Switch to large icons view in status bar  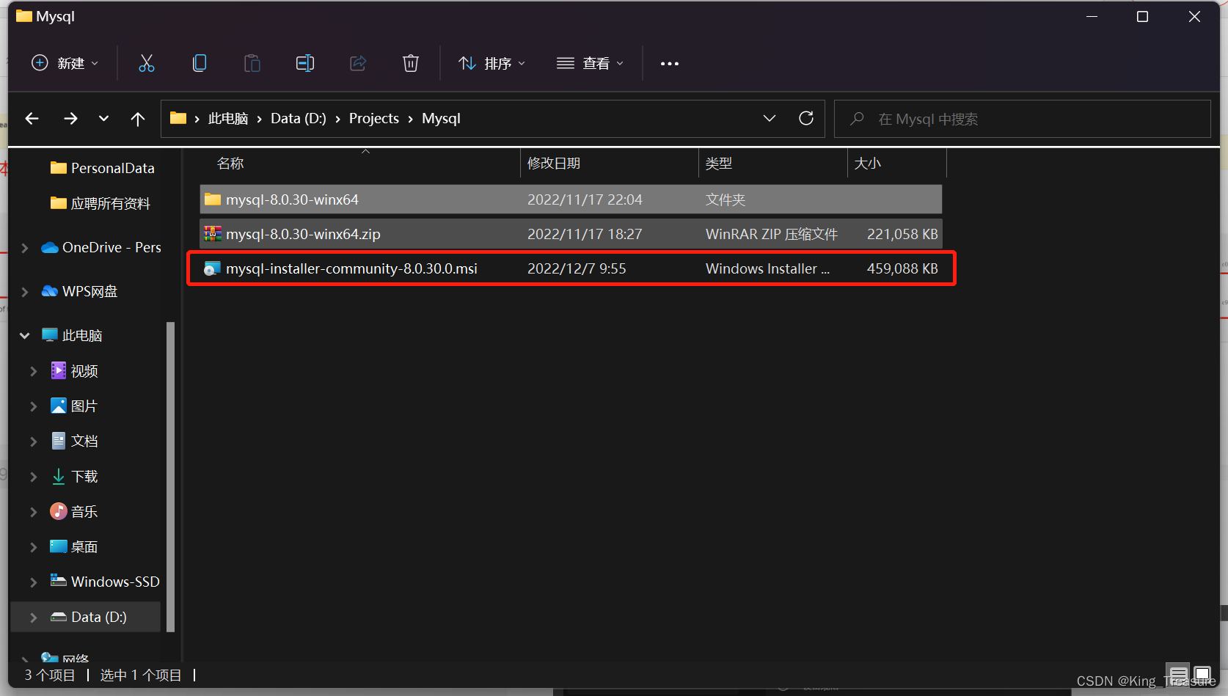pos(1202,674)
